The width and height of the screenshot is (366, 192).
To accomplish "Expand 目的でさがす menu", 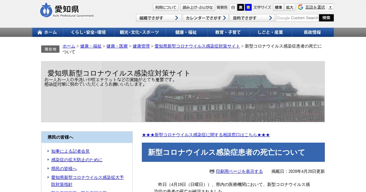I will 252,18.
